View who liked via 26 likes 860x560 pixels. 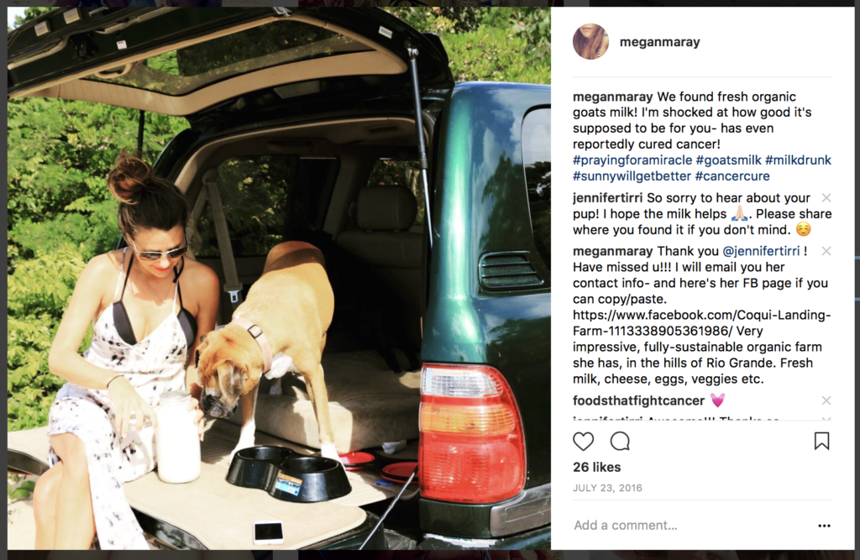point(597,468)
